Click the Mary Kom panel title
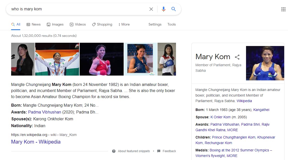288x160 pixels. [x=213, y=57]
